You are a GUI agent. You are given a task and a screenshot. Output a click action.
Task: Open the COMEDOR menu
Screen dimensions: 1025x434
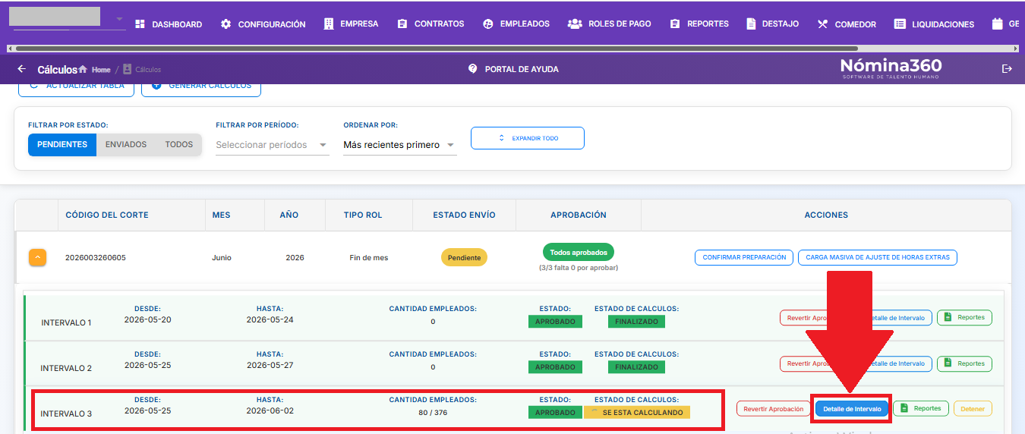coord(847,24)
